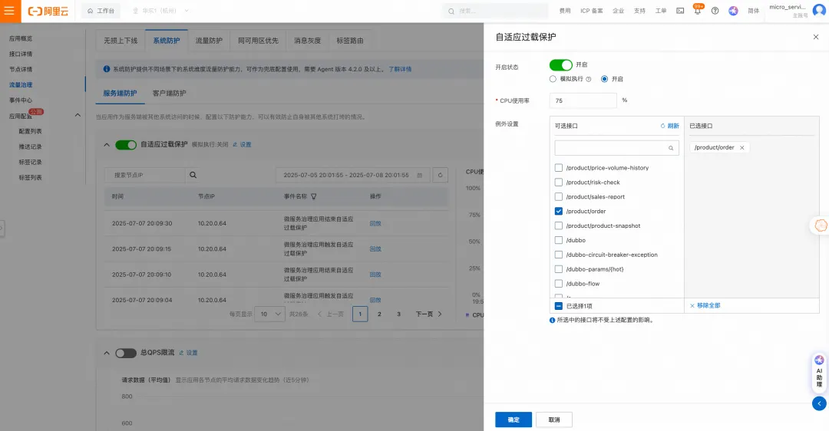Open 事件中心 in the sidebar

coord(21,100)
